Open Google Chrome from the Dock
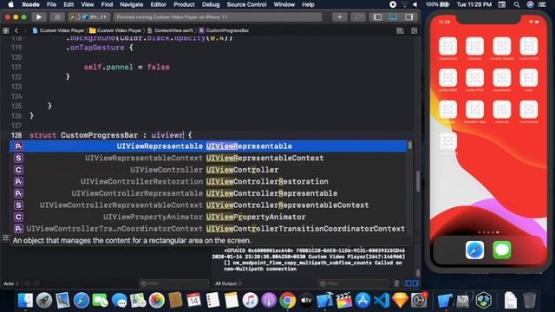The image size is (555, 312). [287, 301]
